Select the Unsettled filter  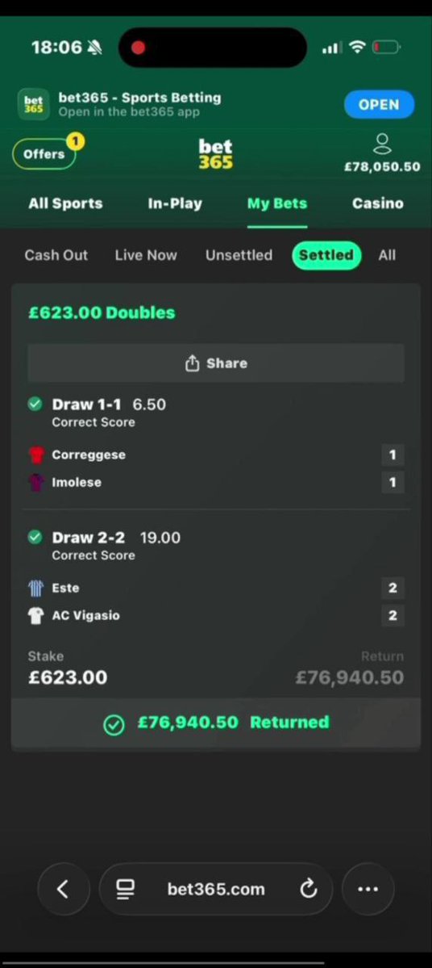pyautogui.click(x=239, y=255)
